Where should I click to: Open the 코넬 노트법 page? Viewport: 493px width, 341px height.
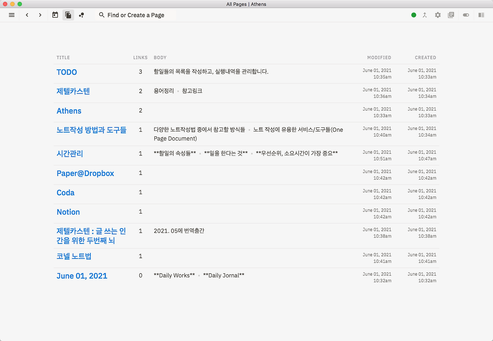tap(74, 256)
